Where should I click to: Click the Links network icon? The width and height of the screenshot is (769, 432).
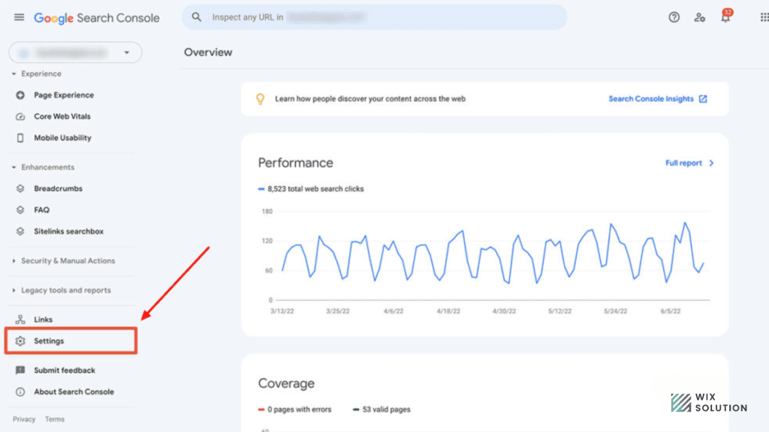20,319
